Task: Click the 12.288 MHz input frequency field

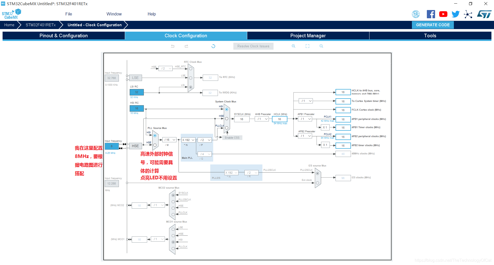Action: pos(112,183)
